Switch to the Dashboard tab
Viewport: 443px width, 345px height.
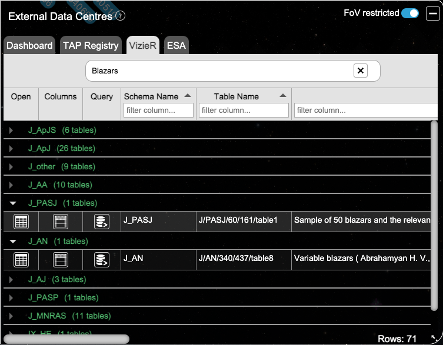pos(29,45)
